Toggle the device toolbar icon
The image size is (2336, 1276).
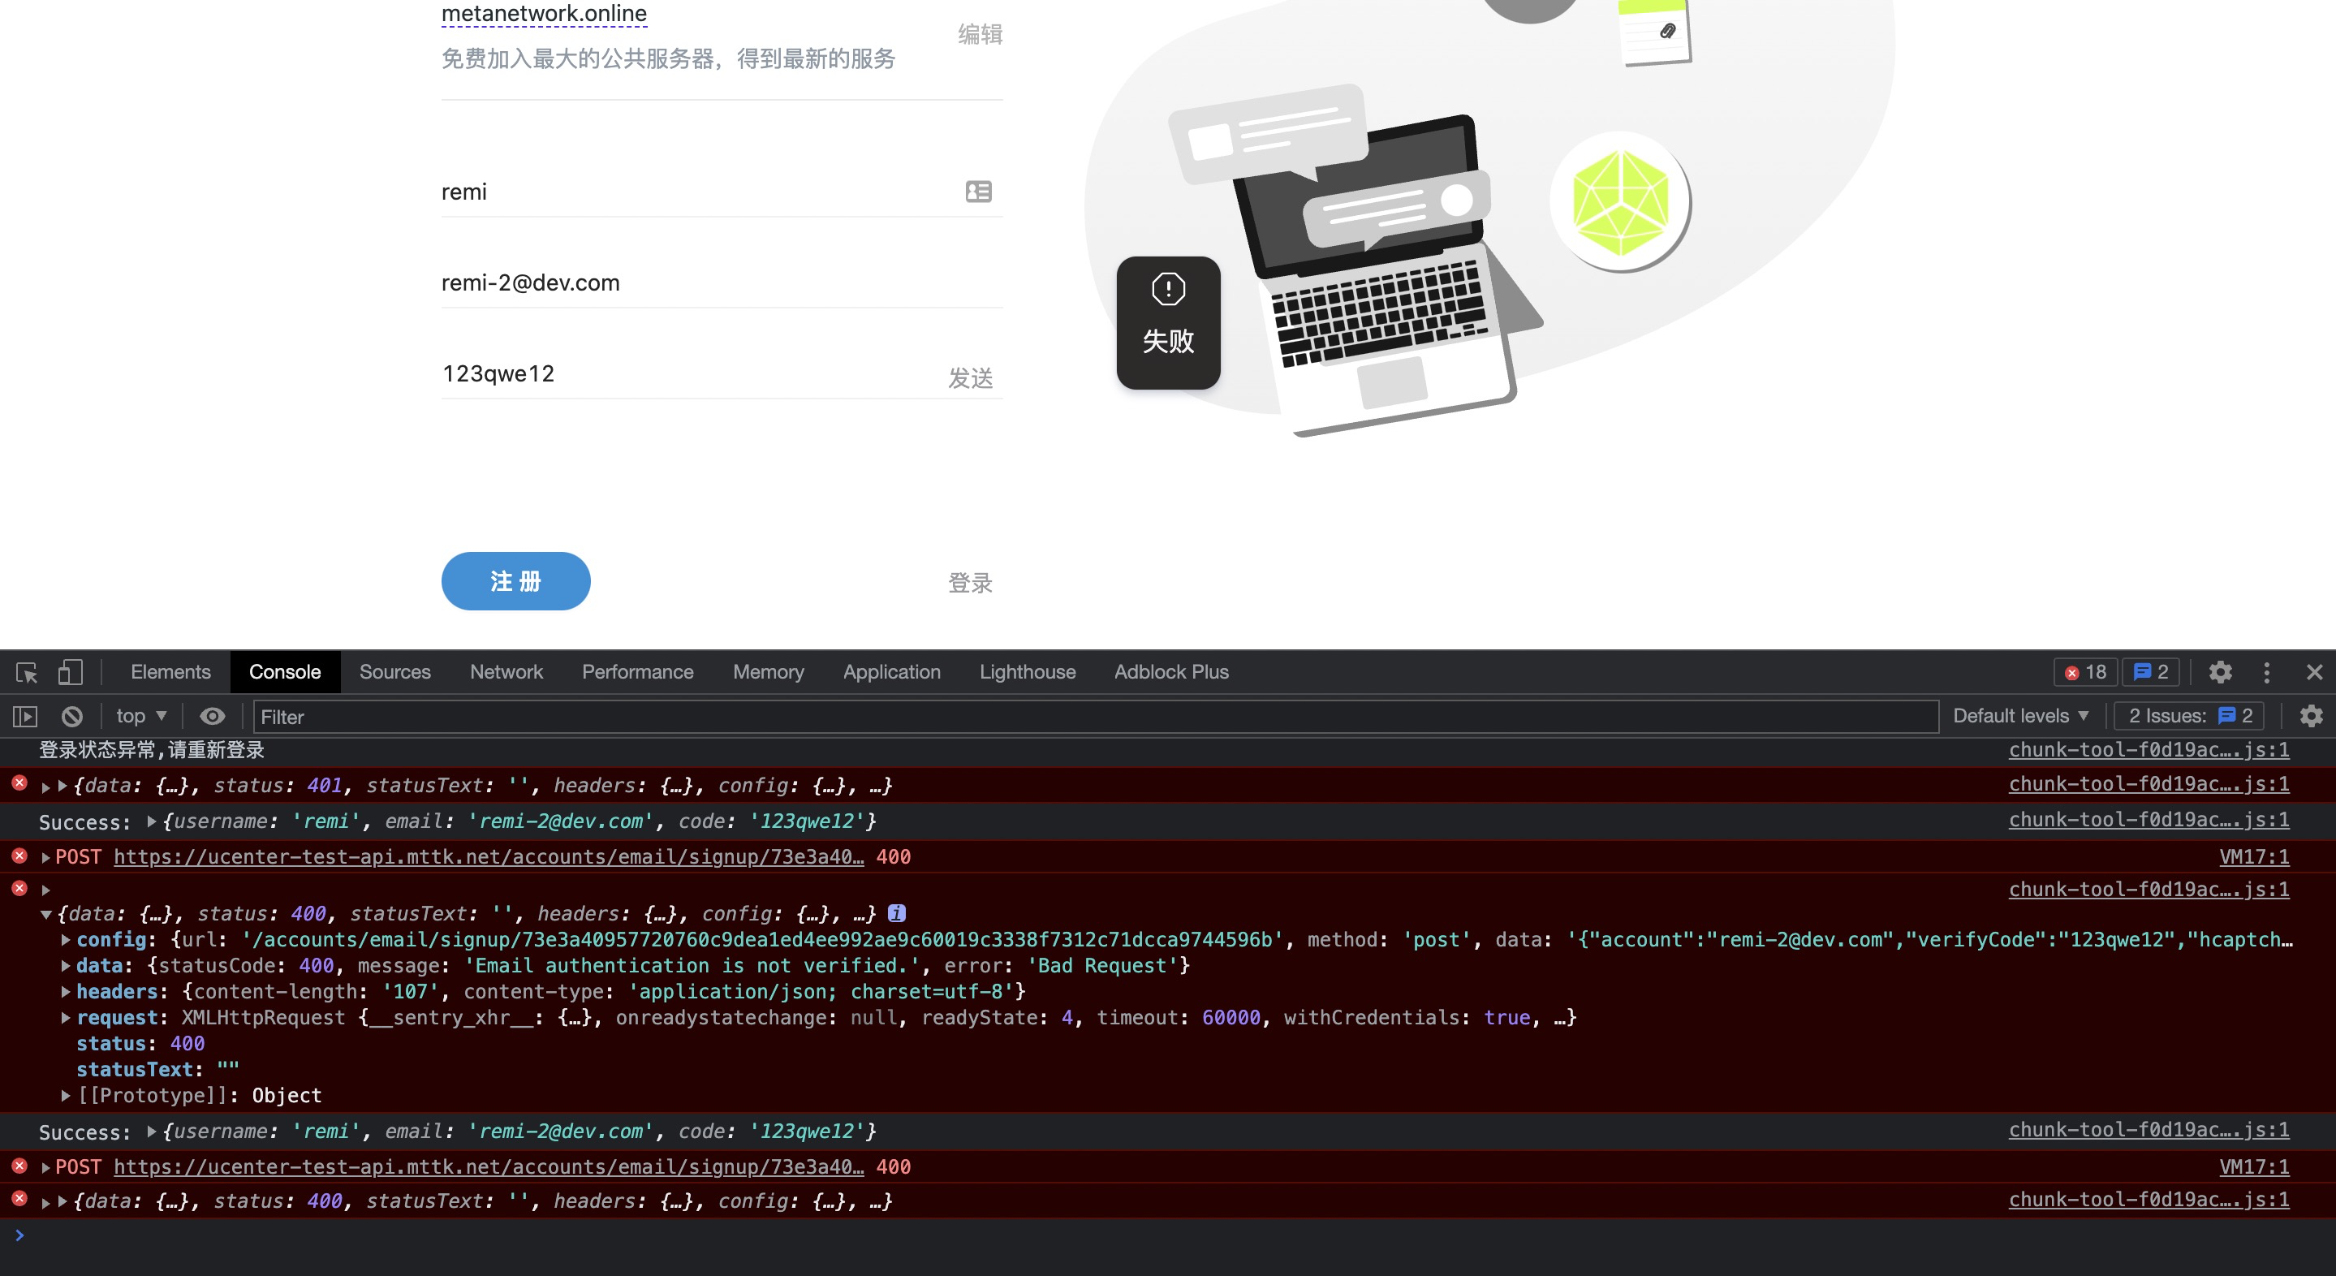click(70, 672)
